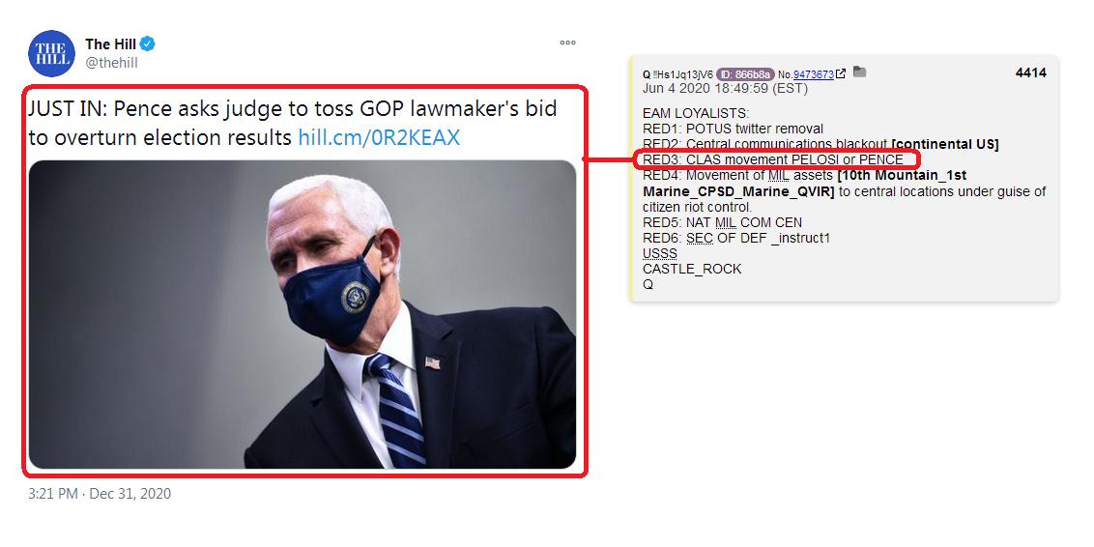Click The Hill display name

110,43
